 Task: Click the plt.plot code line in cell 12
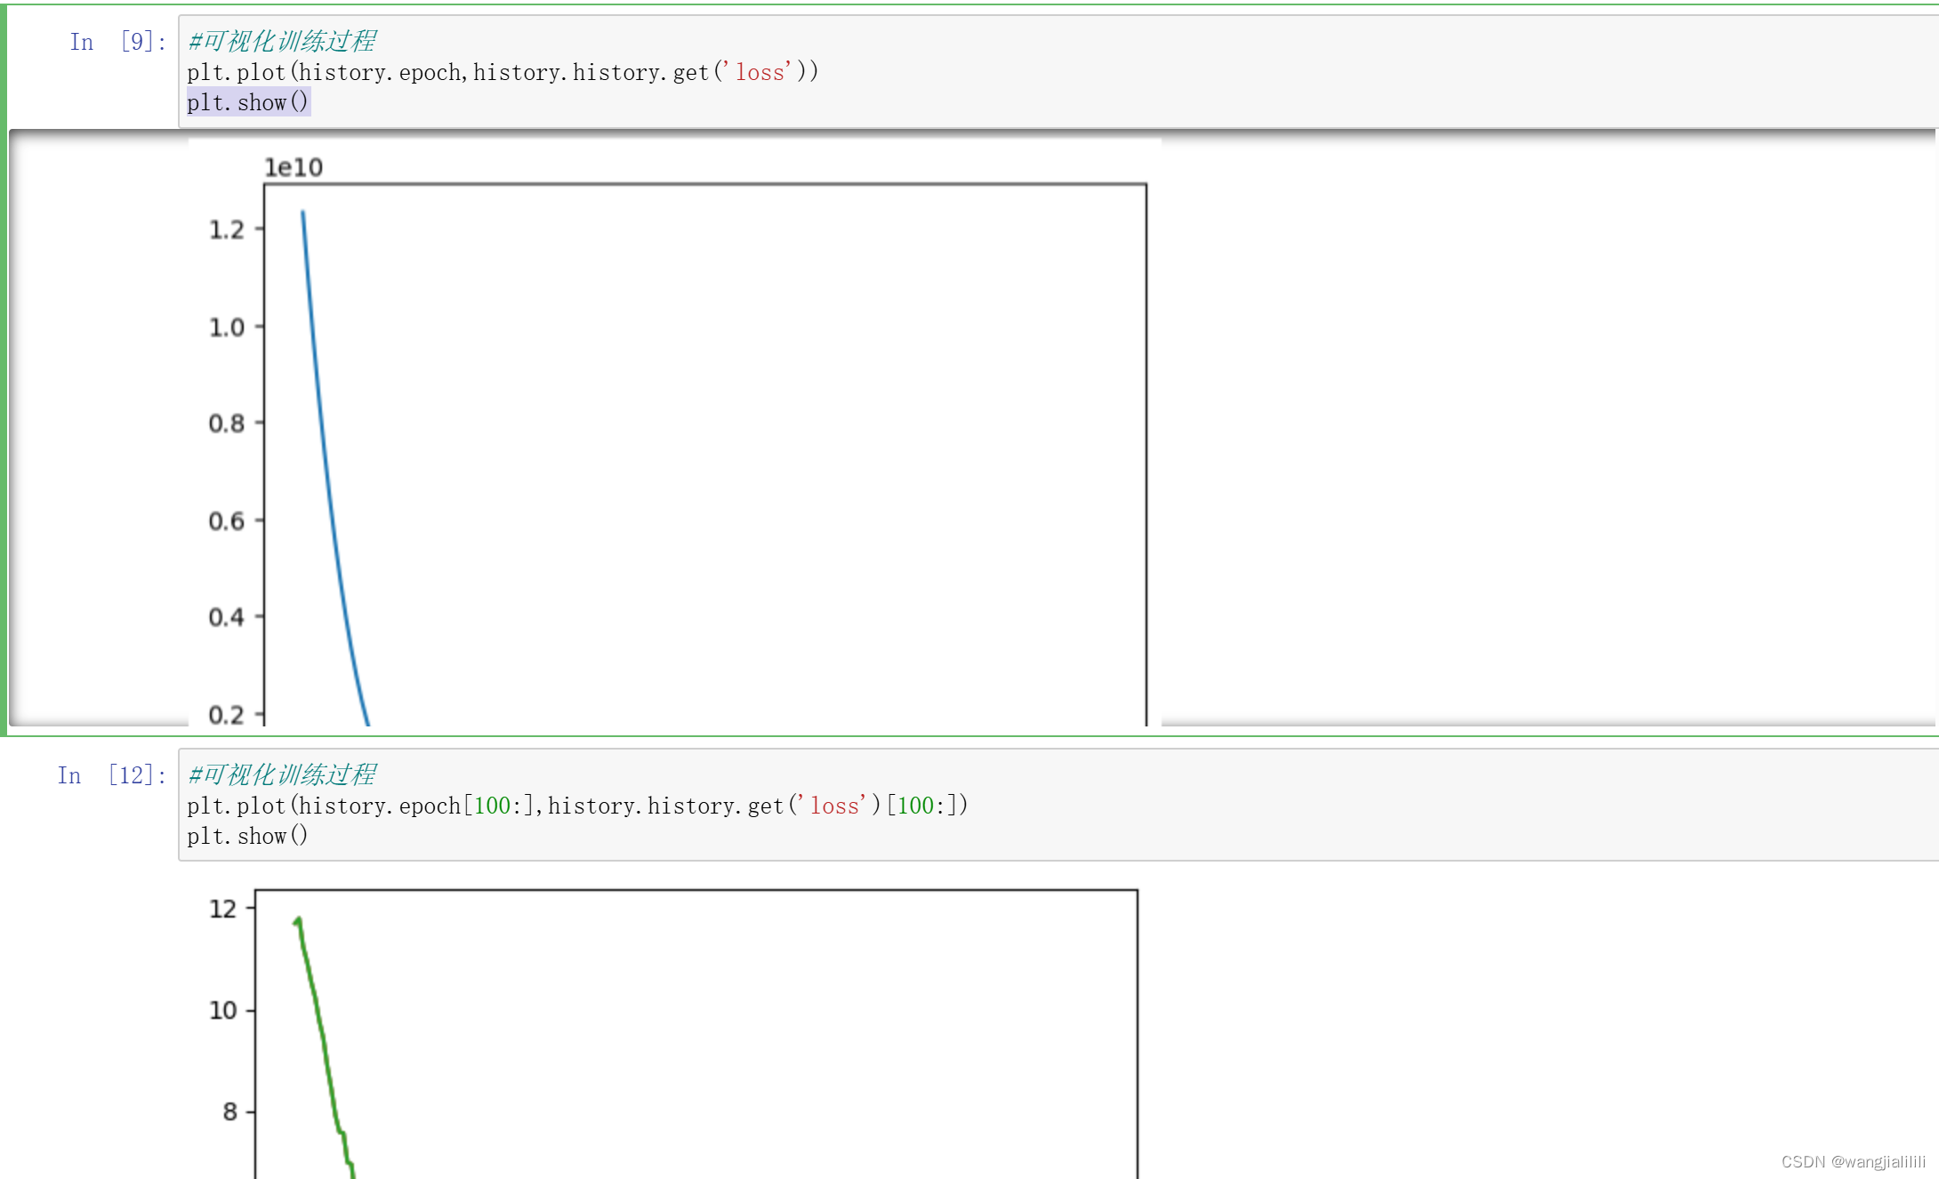pos(578,806)
